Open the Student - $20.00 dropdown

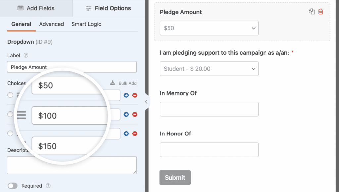point(209,69)
